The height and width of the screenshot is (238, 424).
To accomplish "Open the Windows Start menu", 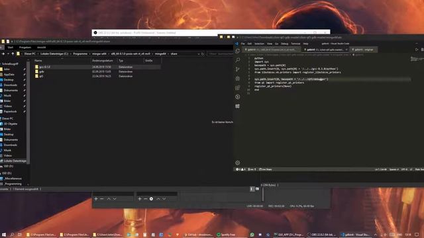I will 4,235.
